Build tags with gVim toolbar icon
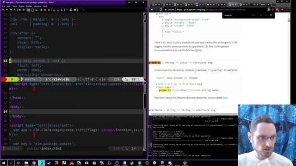Viewport: 296px width, 166px height. 71,10
